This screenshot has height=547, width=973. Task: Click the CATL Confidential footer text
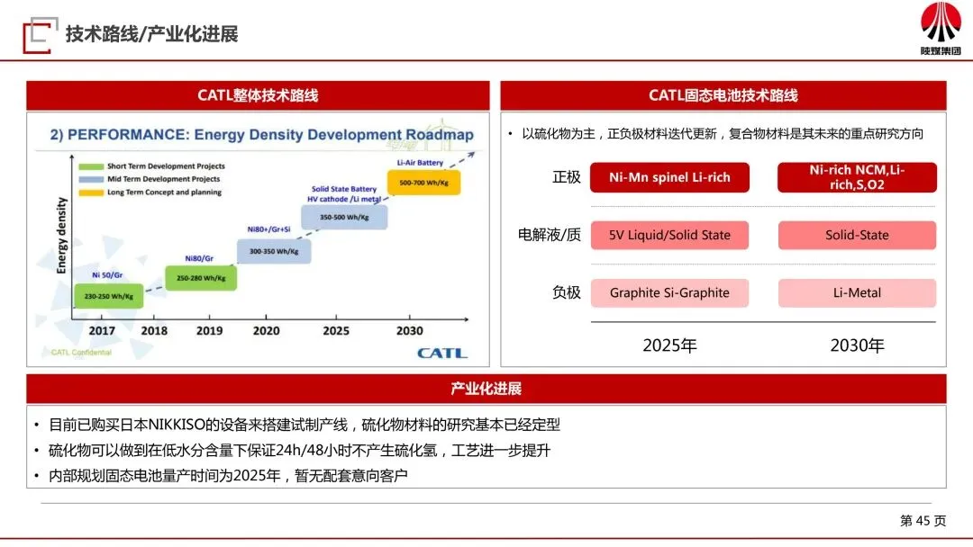pyautogui.click(x=81, y=353)
